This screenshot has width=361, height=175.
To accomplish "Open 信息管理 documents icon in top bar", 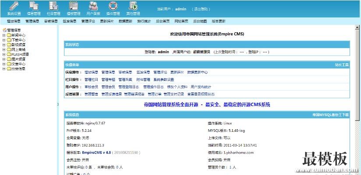I will [x=34, y=6].
